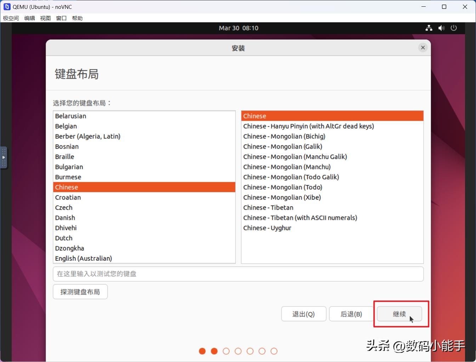Image resolution: width=476 pixels, height=362 pixels.
Task: Select Chinese - Mongolian (Bichig) variant
Action: [333, 136]
